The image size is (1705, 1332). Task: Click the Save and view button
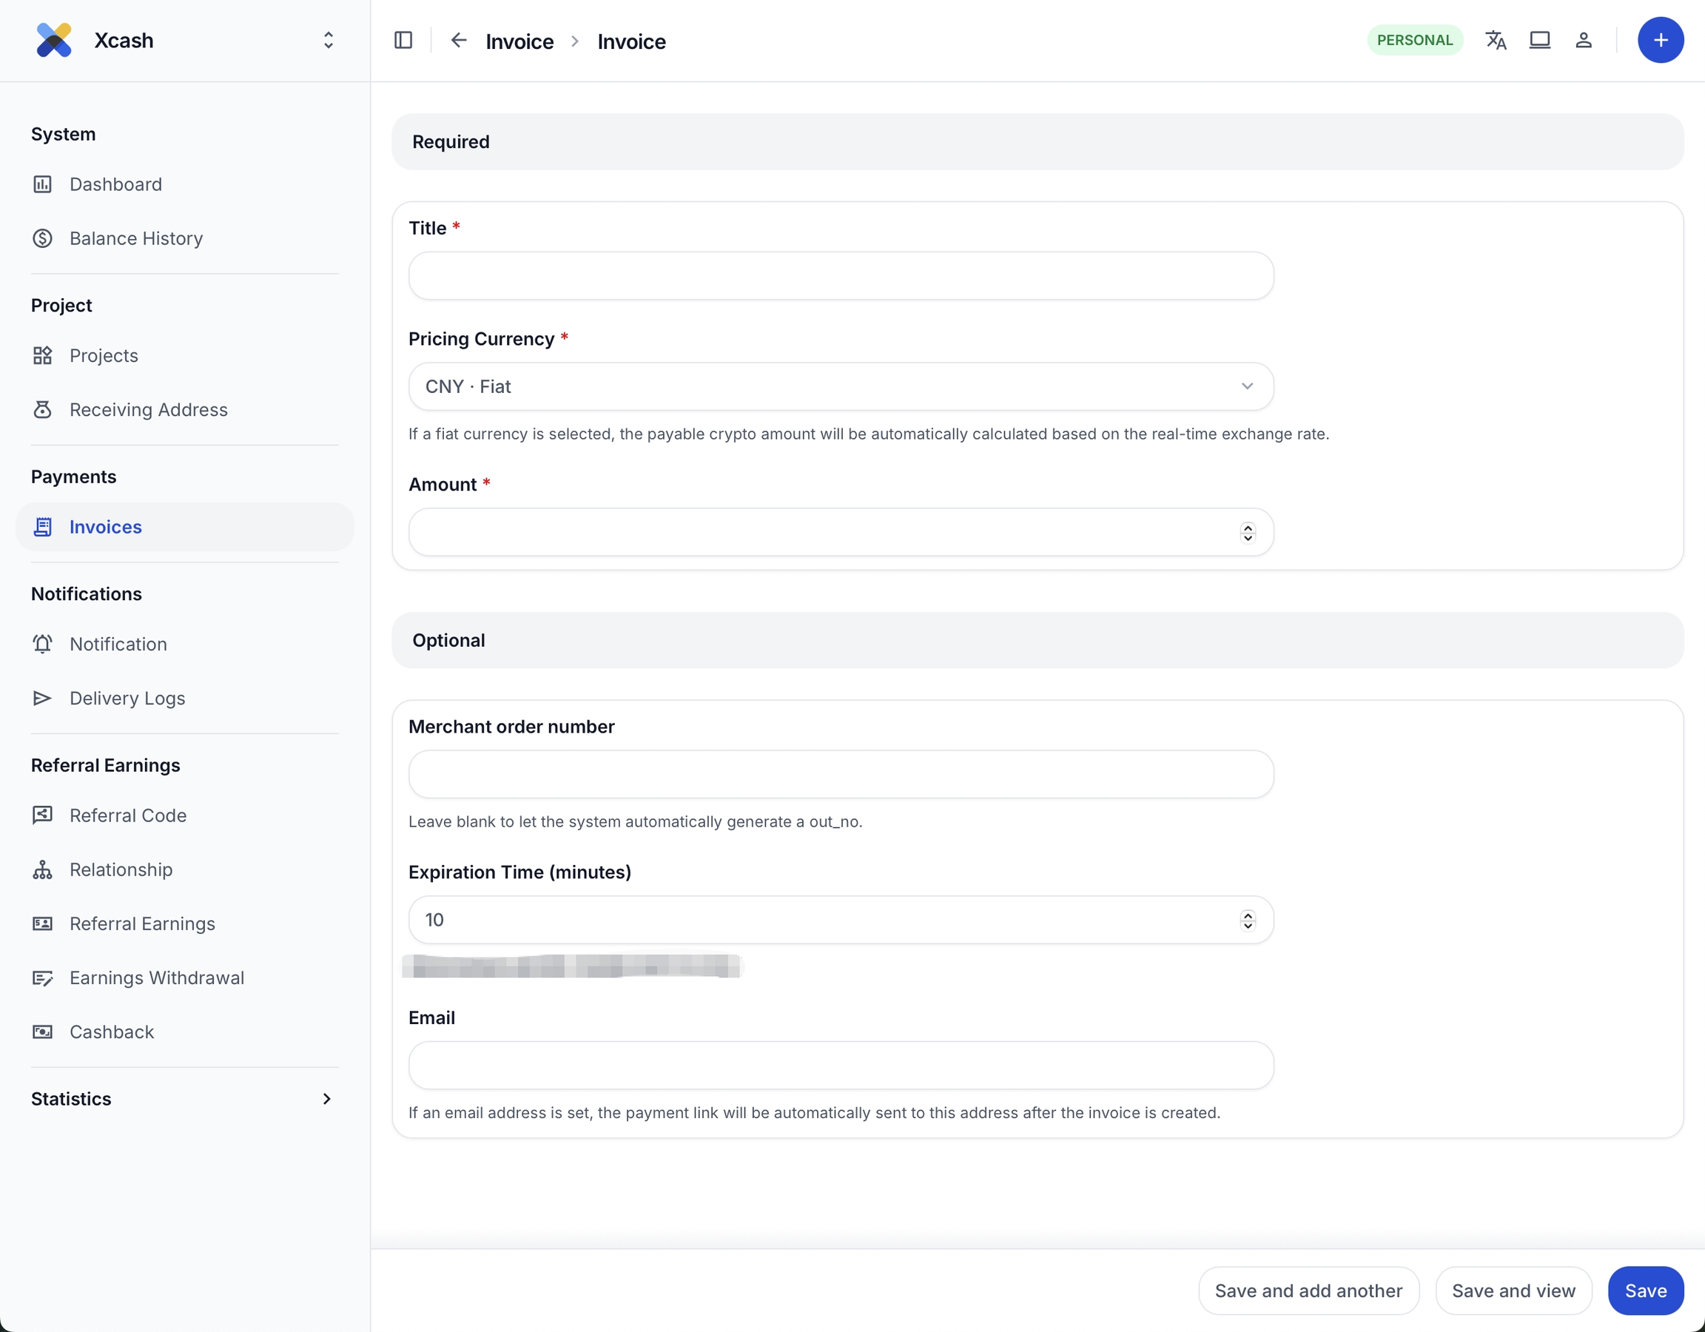[x=1512, y=1291]
